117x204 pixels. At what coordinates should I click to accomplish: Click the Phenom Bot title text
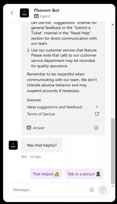pos(47,10)
